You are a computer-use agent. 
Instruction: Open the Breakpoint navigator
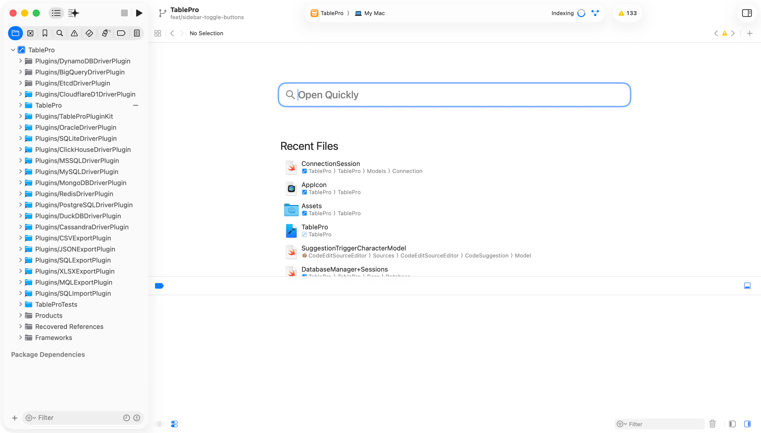click(121, 33)
